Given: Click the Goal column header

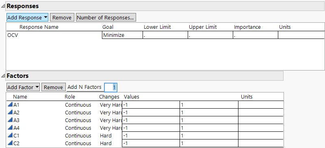Looking at the screenshot, I should point(108,27).
